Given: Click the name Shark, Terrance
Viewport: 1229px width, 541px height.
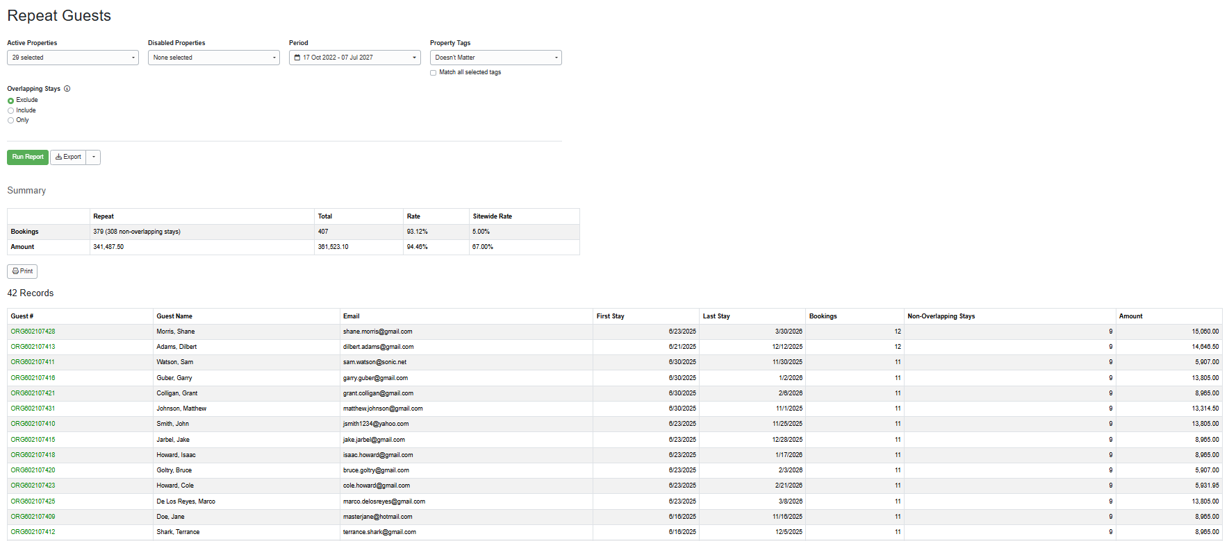Looking at the screenshot, I should tap(178, 532).
